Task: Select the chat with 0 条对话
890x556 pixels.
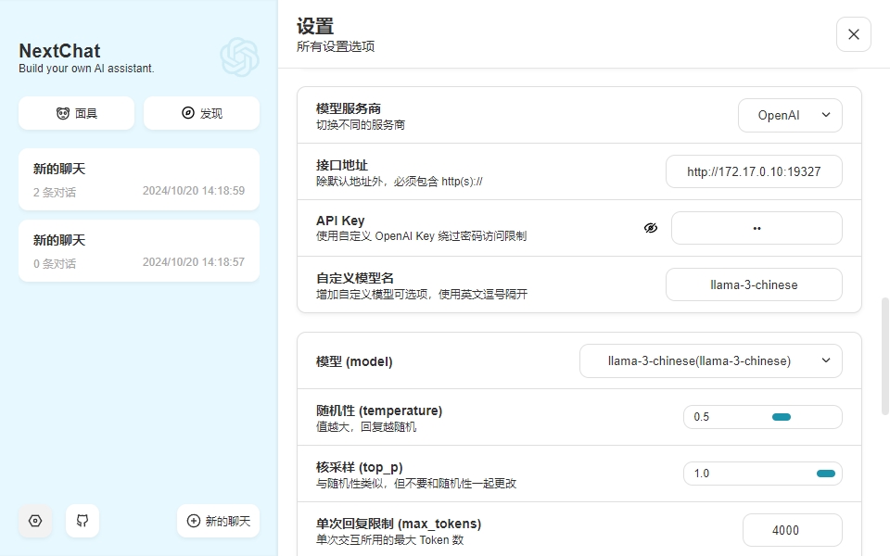Action: (x=139, y=250)
